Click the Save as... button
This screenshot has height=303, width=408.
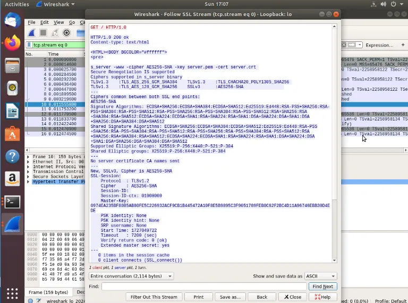(x=230, y=297)
